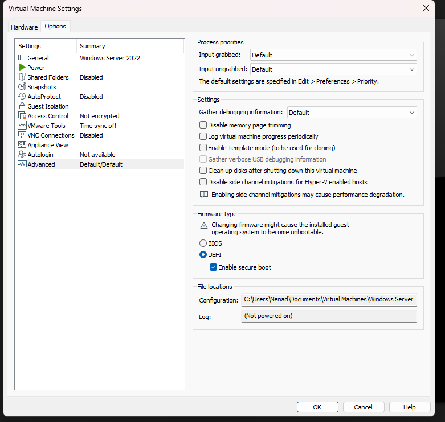Select the AutoProtect icon
This screenshot has height=422, width=445.
click(22, 96)
